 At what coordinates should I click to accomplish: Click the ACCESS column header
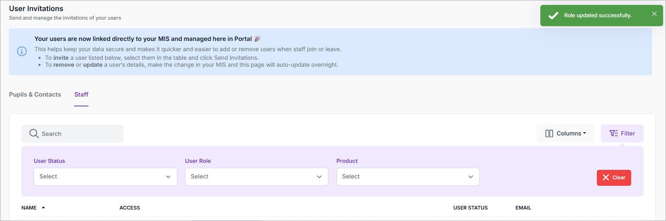pos(130,208)
